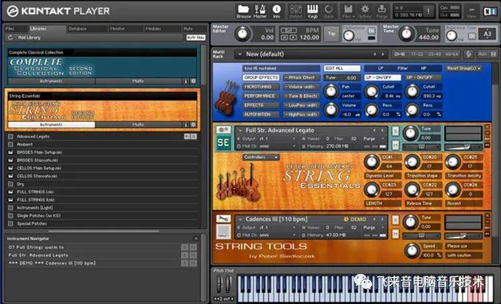This screenshot has height=304, width=501.
Task: Open the Reset Group(s) dropdown
Action: pos(464,68)
